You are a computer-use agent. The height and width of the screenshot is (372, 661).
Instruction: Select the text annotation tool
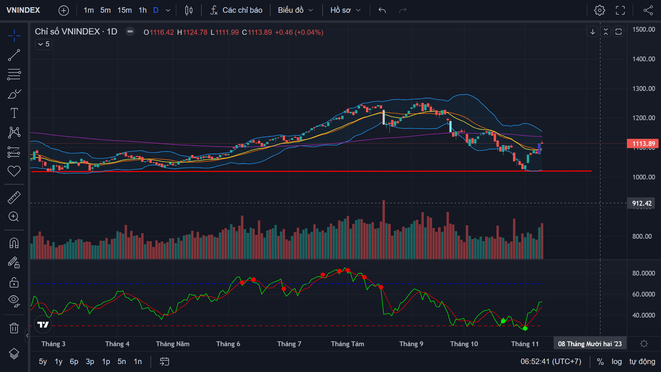pos(14,113)
